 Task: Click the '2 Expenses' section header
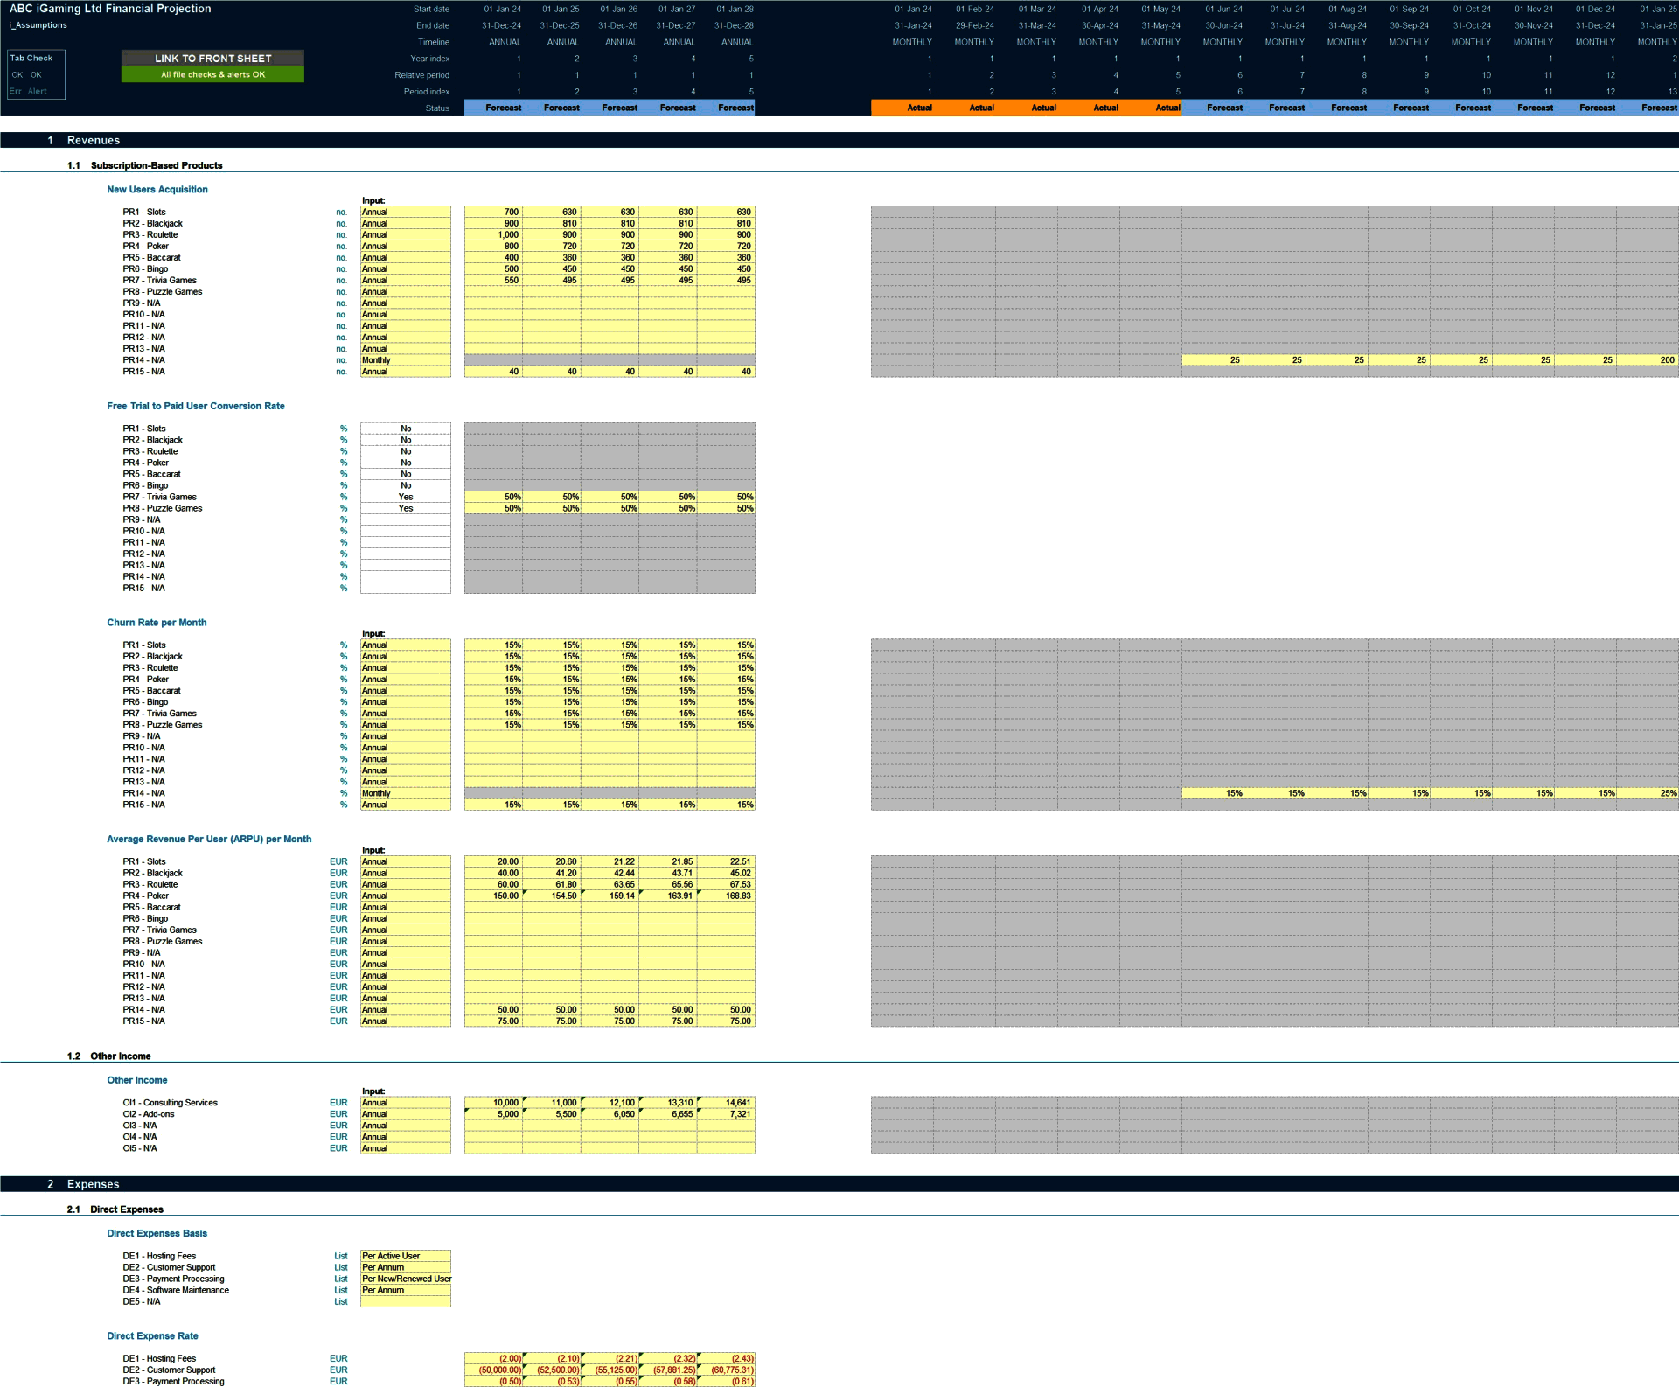point(839,1184)
